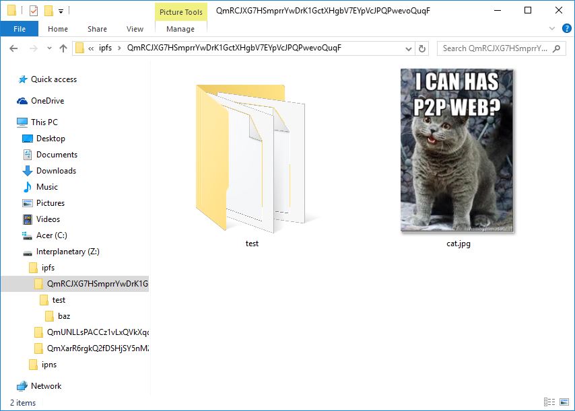Click the New folder quick access icon
This screenshot has width=575, height=411.
click(x=48, y=11)
